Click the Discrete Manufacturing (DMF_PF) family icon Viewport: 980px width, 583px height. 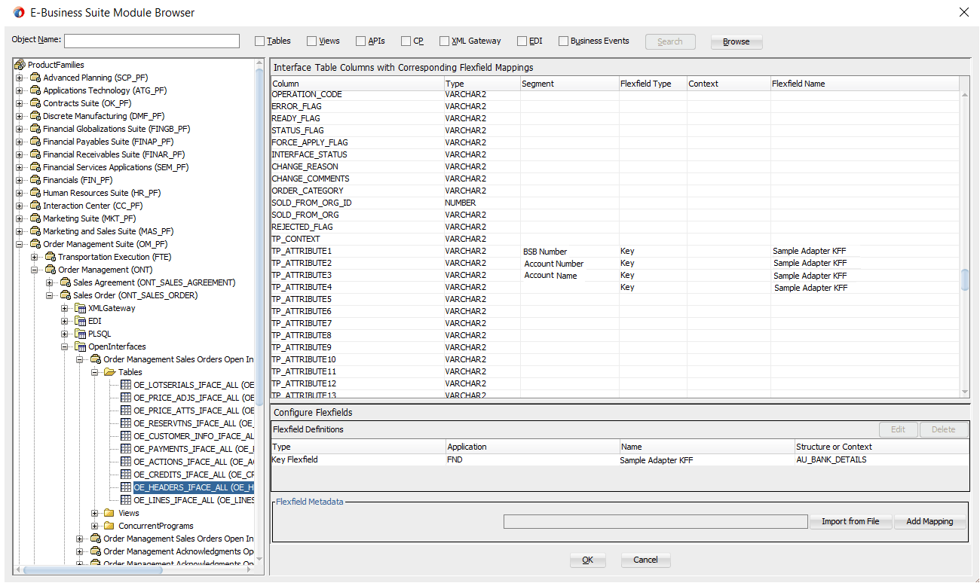pos(35,116)
